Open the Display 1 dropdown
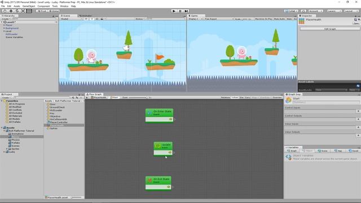This screenshot has height=203, width=361. [x=195, y=19]
